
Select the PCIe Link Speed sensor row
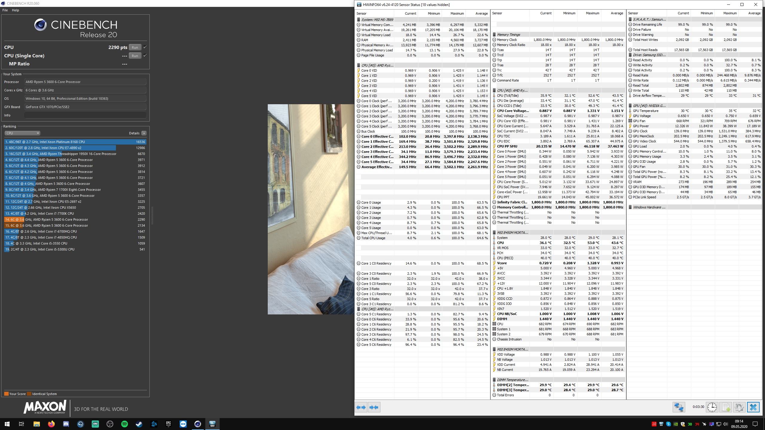694,197
